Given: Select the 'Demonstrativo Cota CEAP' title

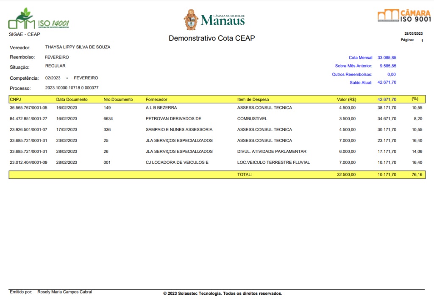Looking at the screenshot, I should [212, 38].
